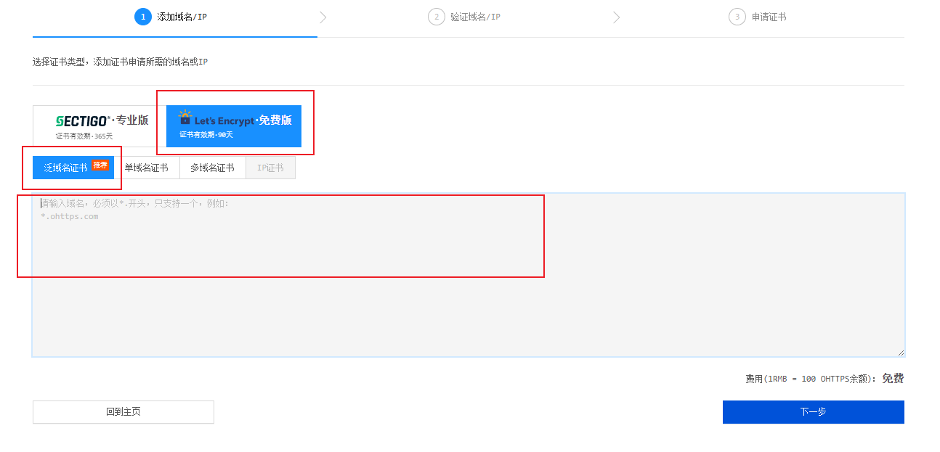This screenshot has width=940, height=452.
Task: Click 下一步 to proceed
Action: click(x=813, y=412)
